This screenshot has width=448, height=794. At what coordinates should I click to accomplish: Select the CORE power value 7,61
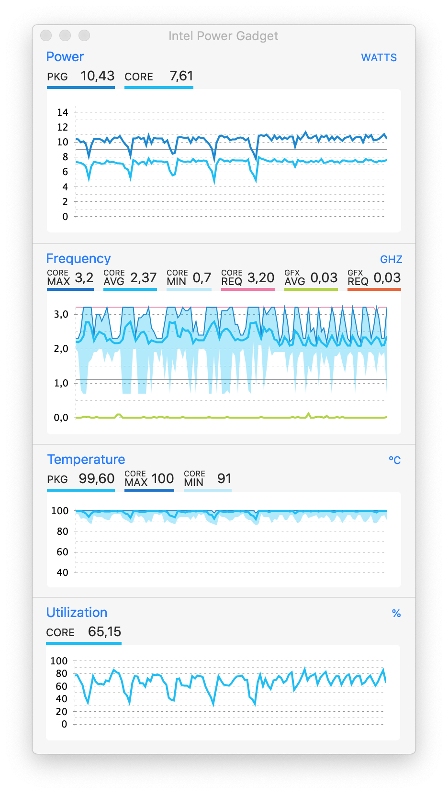[181, 76]
